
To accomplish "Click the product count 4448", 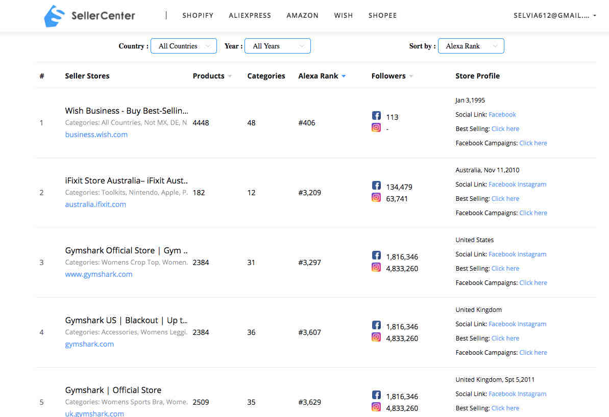I will click(201, 123).
